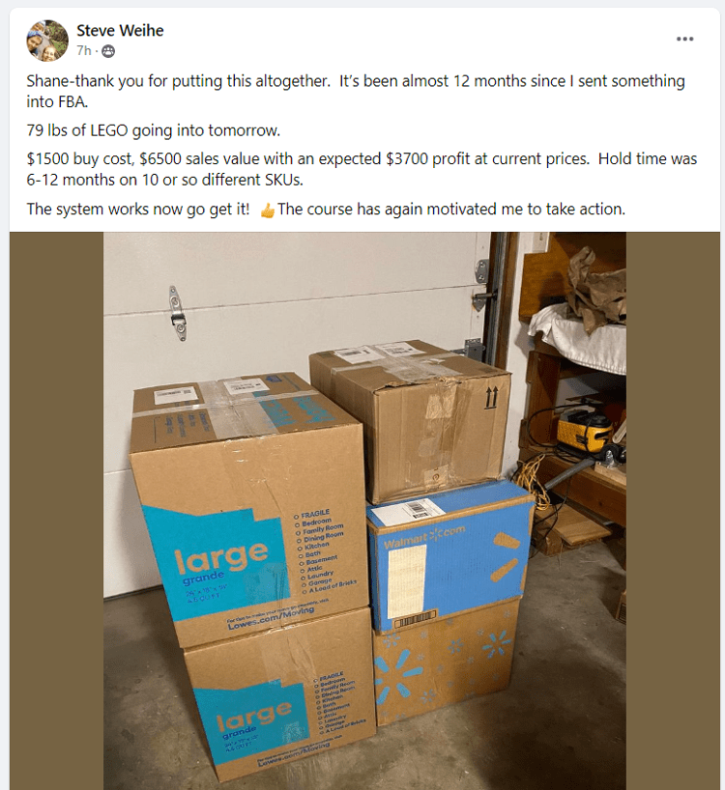Click Steve Weihe's round profile picture

(47, 41)
